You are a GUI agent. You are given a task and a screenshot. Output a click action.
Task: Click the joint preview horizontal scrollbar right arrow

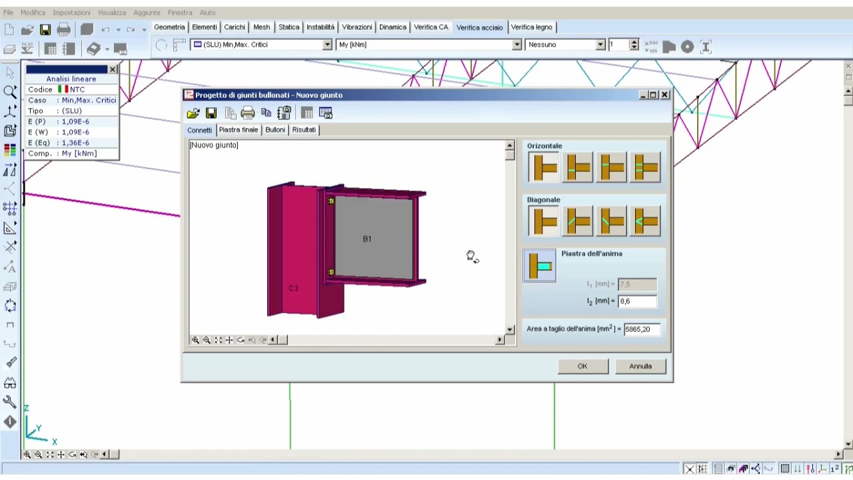click(500, 340)
